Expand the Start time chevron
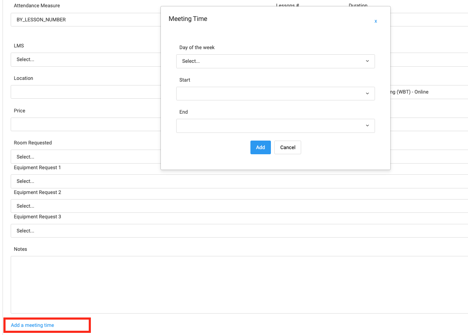This screenshot has width=468, height=335. 367,94
